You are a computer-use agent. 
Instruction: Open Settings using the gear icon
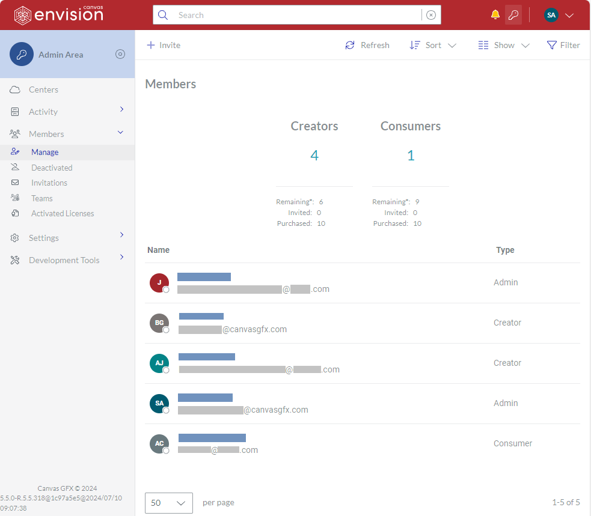click(x=14, y=237)
